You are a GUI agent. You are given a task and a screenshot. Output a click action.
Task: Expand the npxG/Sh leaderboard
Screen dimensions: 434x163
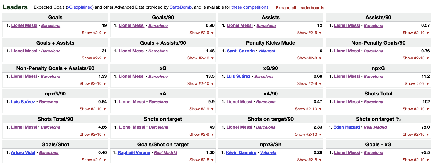pyautogui.click(x=309, y=160)
